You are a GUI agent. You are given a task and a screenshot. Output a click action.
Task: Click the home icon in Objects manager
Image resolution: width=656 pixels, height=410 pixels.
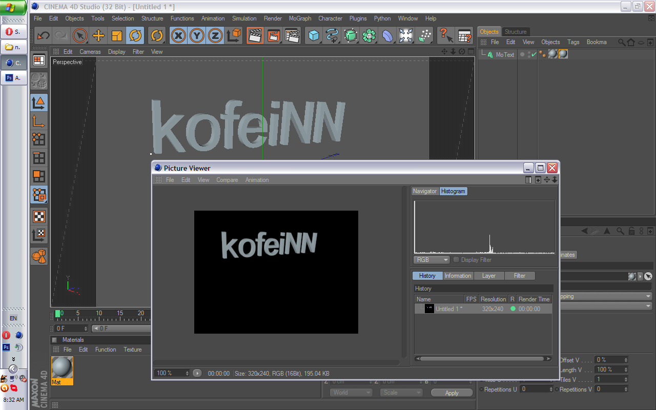pos(631,42)
